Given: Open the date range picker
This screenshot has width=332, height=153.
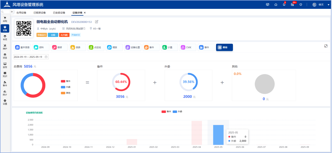Looking at the screenshot, I should click(31, 57).
